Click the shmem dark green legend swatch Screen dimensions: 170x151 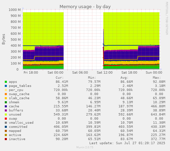(x=6, y=102)
